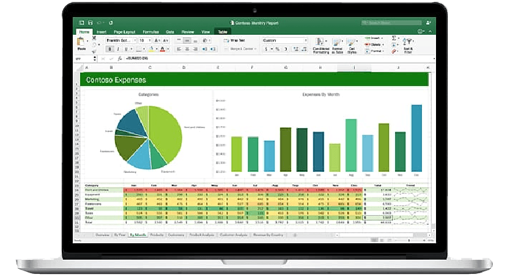
Task: Click Insert cells button
Action: click(373, 38)
